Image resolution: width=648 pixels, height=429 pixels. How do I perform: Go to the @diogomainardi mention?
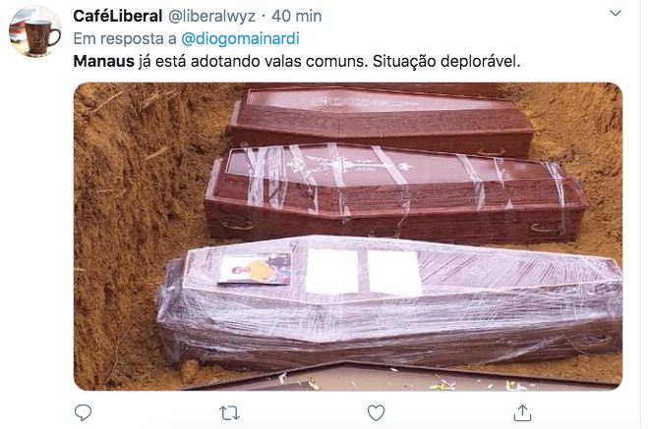tap(240, 38)
